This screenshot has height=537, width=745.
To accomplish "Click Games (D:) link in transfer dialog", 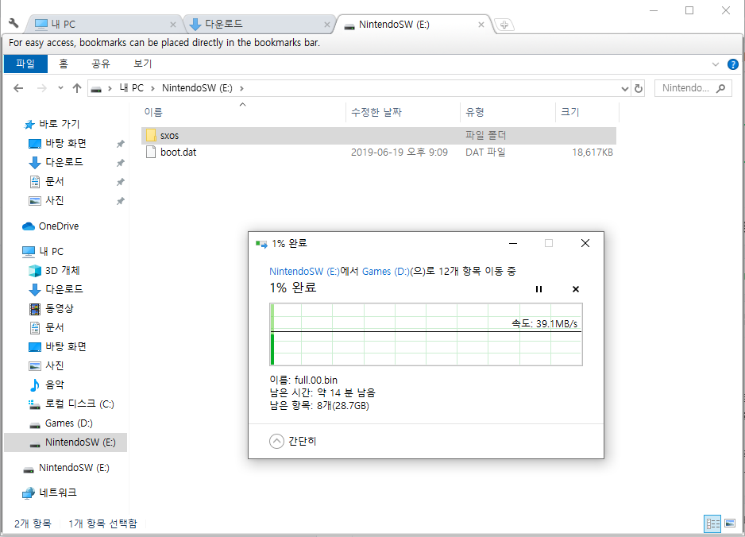I will [385, 272].
